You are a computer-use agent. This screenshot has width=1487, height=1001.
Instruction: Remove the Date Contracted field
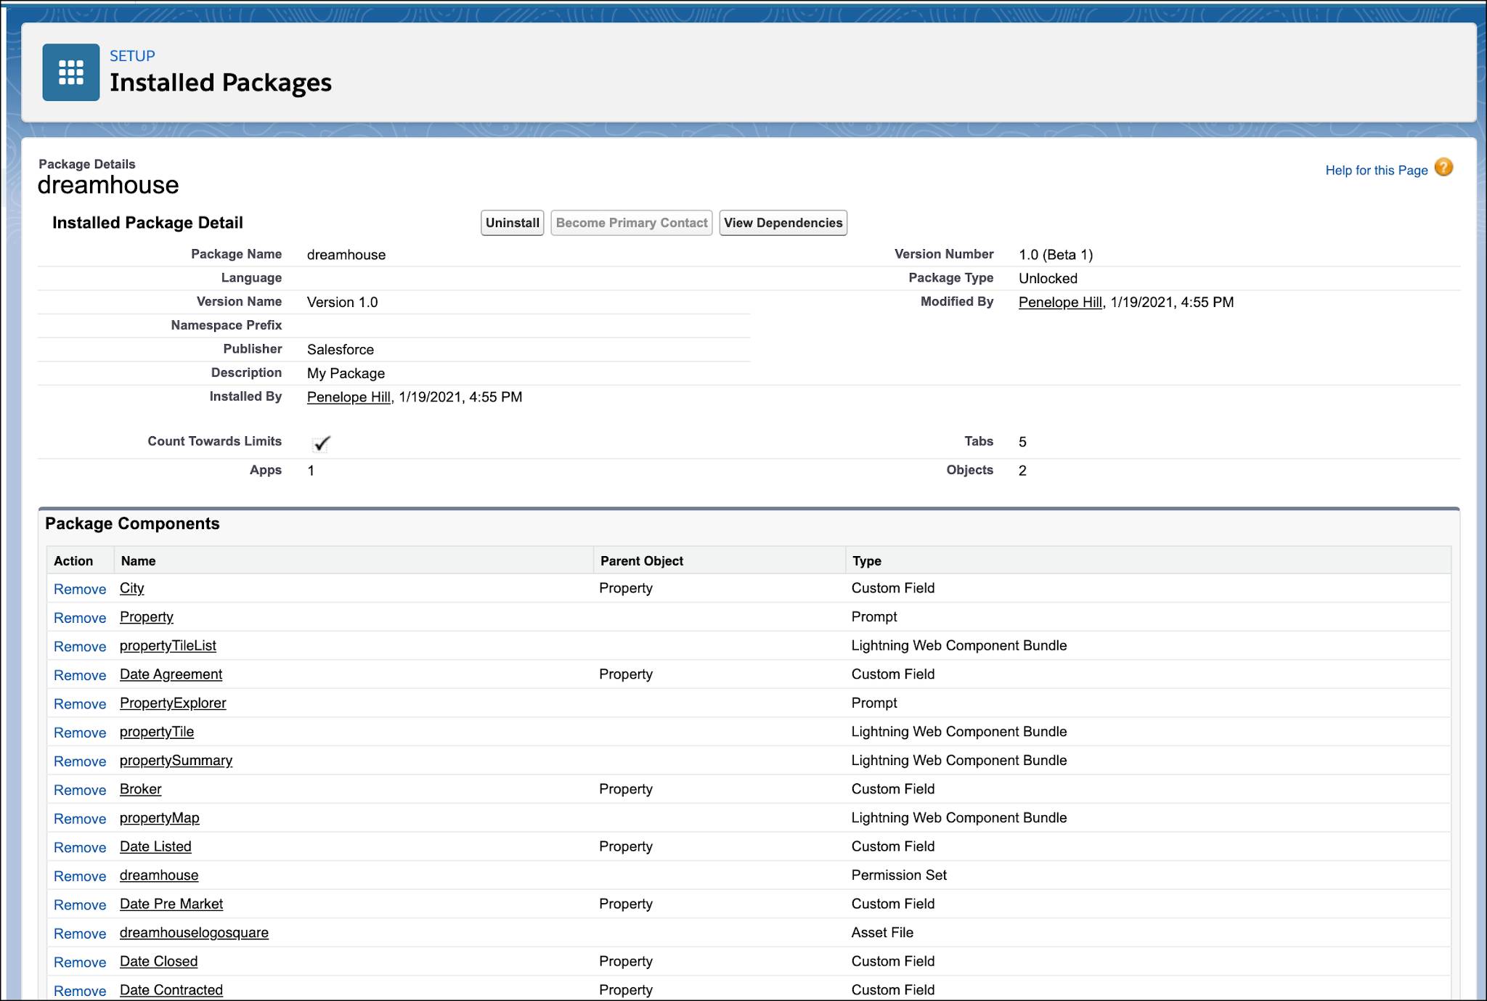point(80,992)
